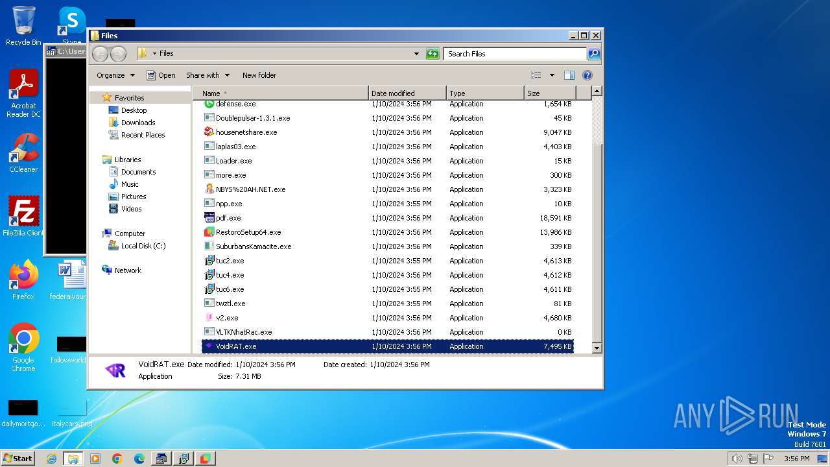This screenshot has width=830, height=467.
Task: Open the FileZilla Client desktop shortcut
Action: (x=23, y=216)
